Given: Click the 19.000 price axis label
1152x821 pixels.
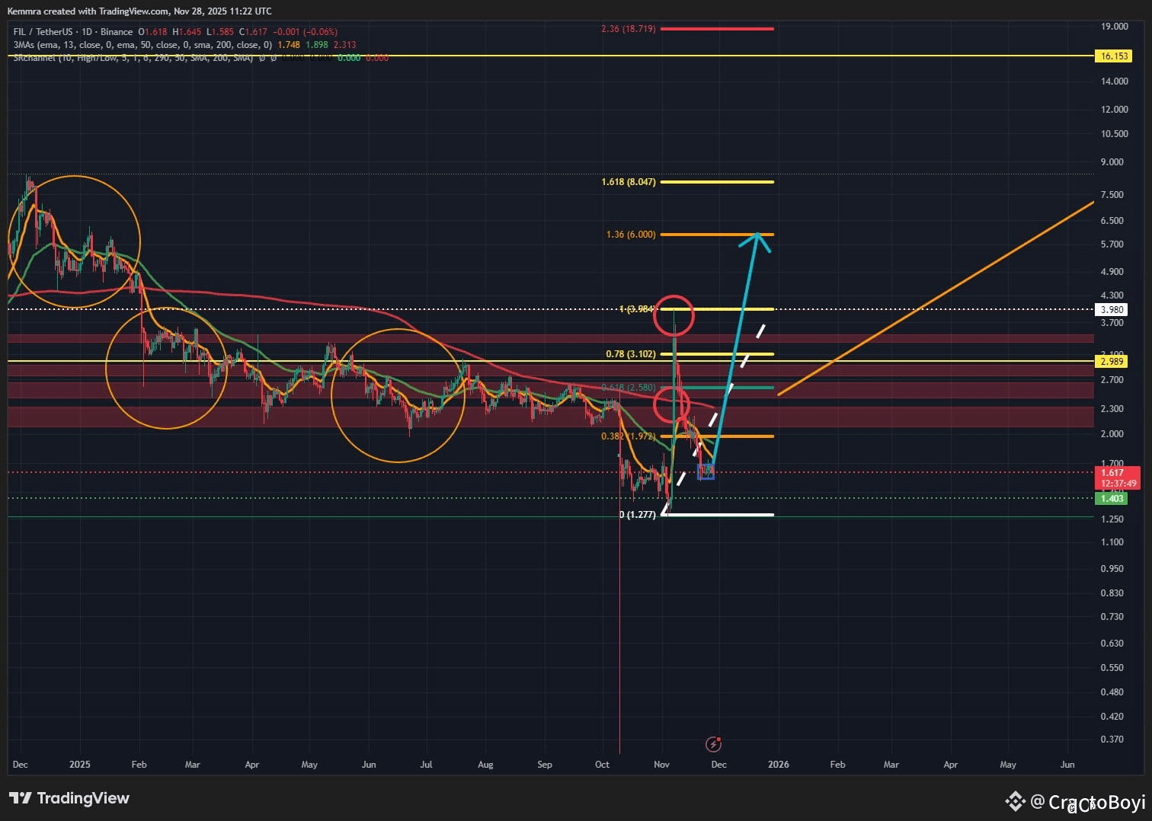Looking at the screenshot, I should (1115, 27).
